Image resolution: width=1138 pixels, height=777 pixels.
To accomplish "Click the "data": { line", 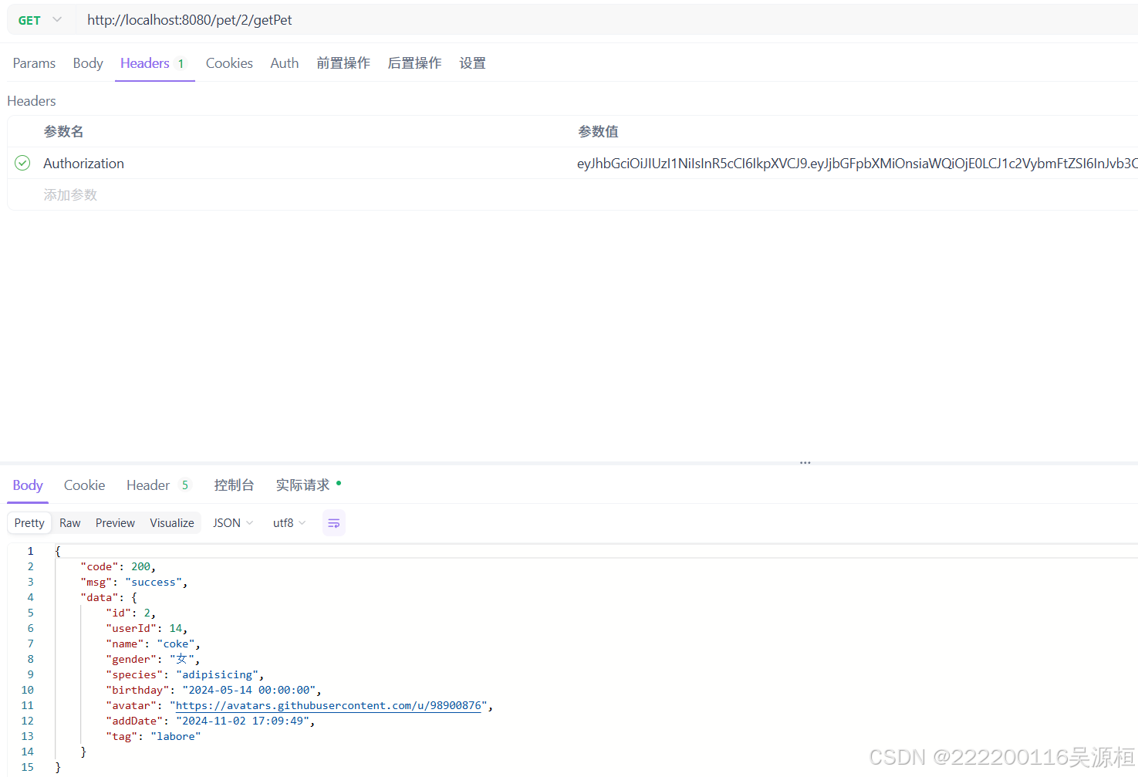I will point(109,598).
